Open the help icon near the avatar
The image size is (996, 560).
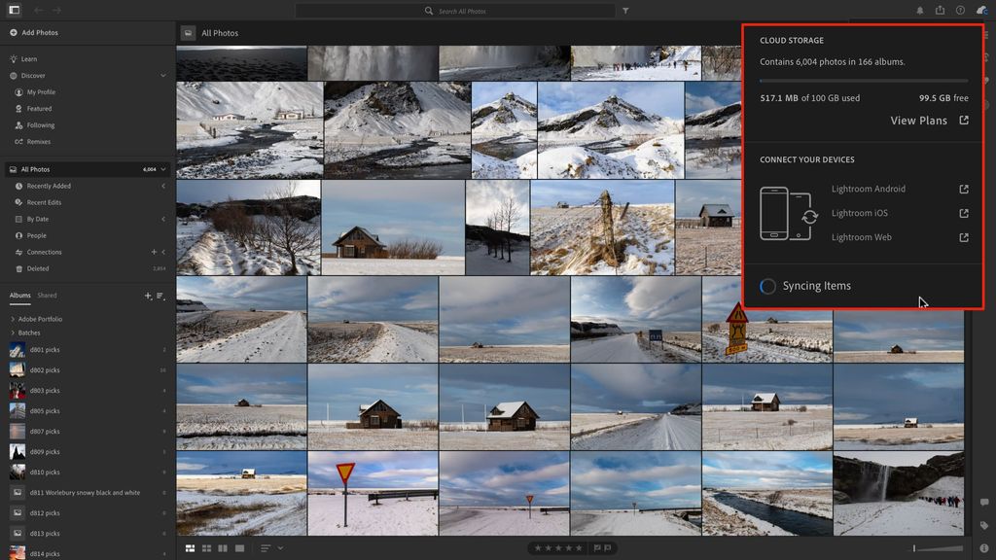[961, 11]
